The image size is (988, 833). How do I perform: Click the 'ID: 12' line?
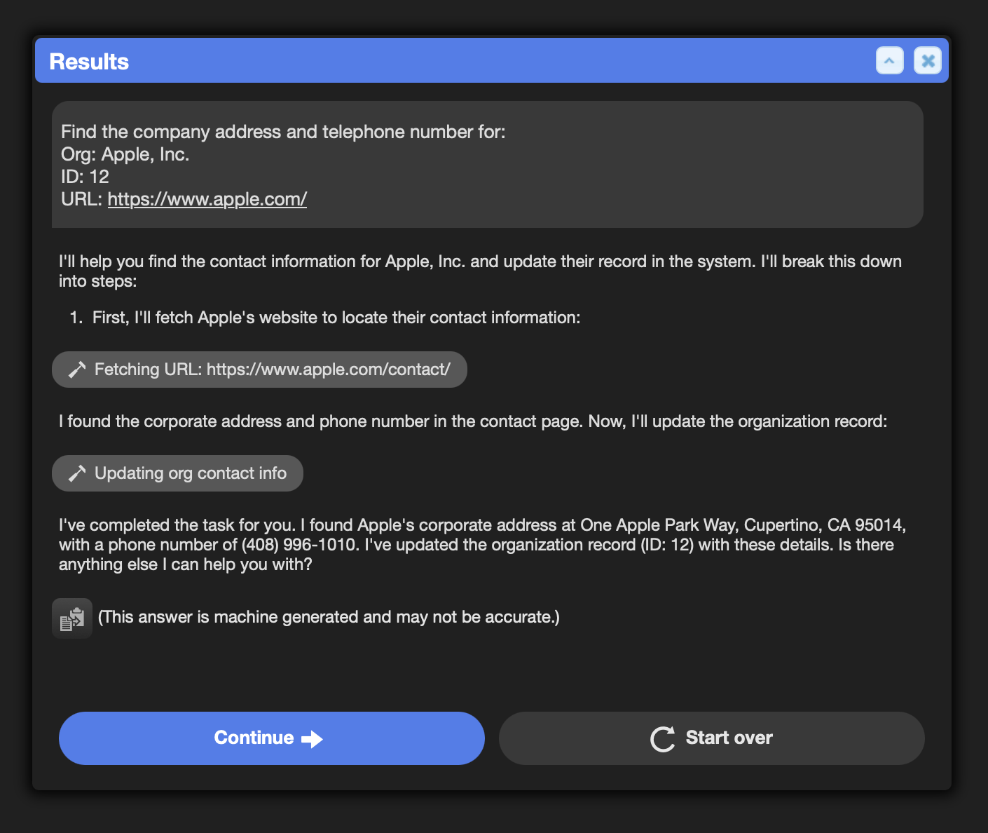pyautogui.click(x=85, y=177)
